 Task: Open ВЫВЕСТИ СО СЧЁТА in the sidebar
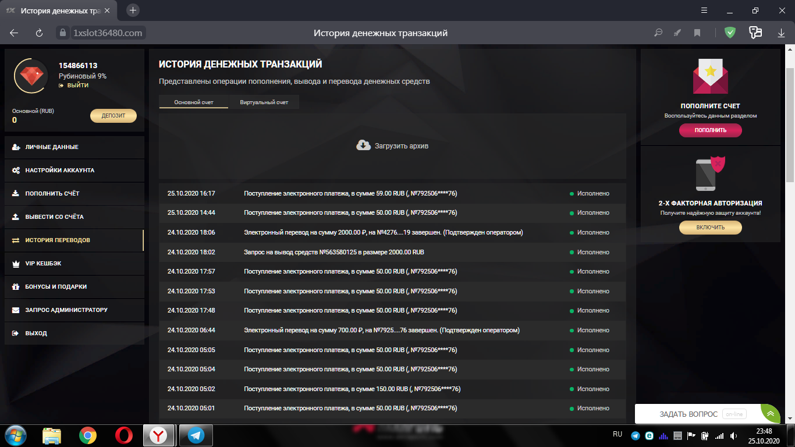click(74, 217)
